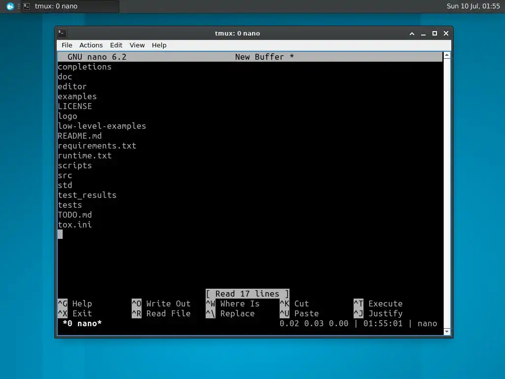Click the 'tox.ini' line

tap(75, 225)
